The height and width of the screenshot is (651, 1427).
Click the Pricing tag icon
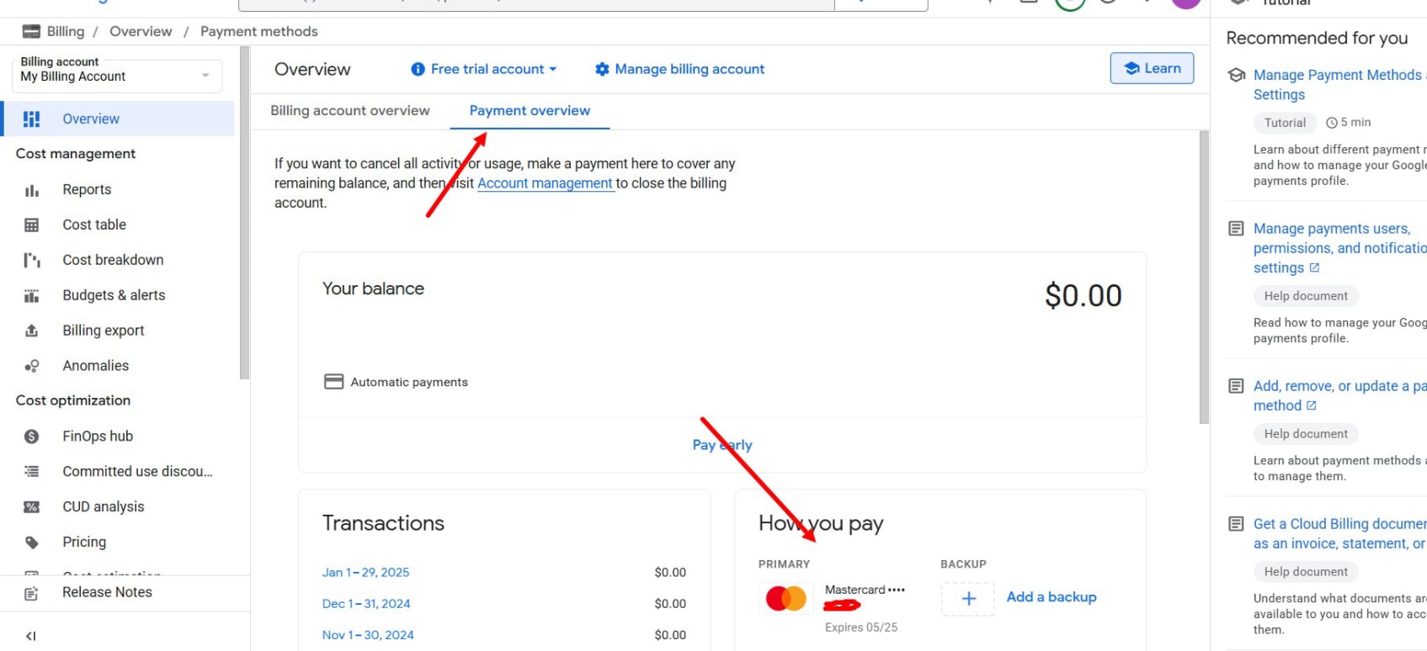[32, 542]
